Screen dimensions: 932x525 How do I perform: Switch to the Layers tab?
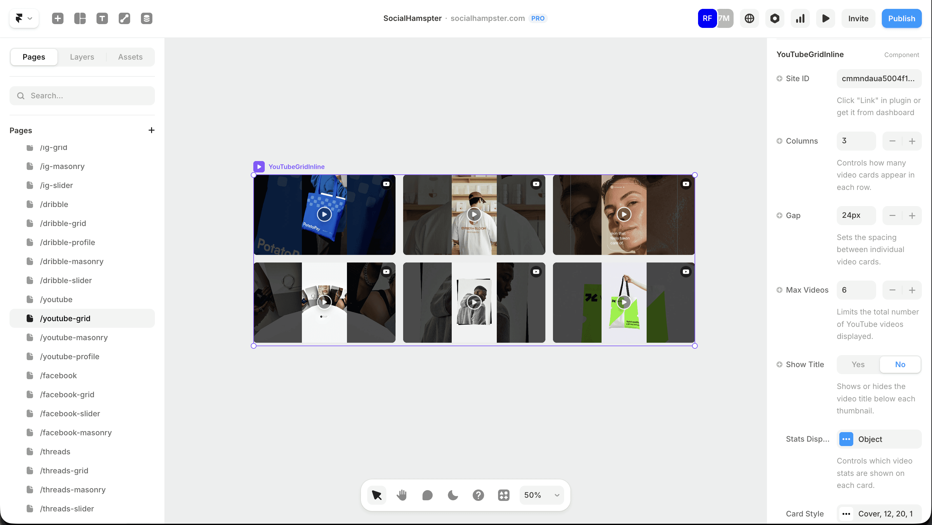click(82, 57)
